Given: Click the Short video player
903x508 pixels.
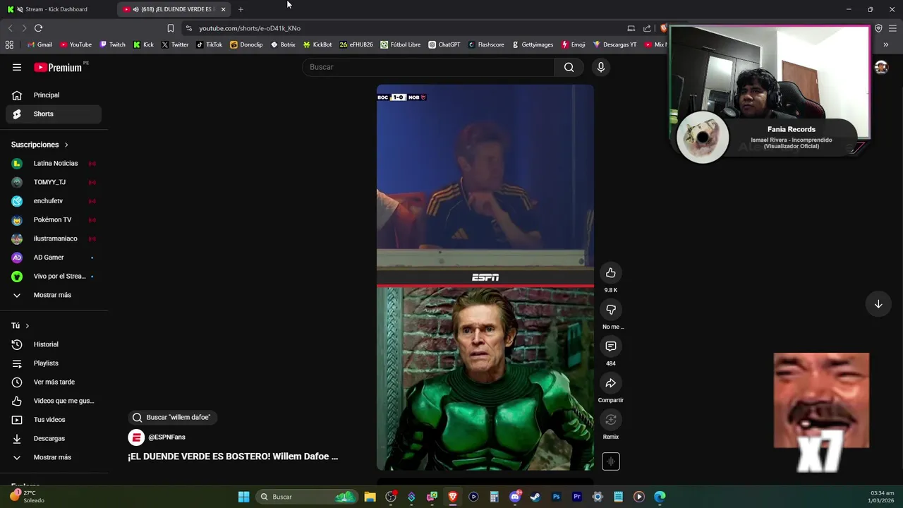Looking at the screenshot, I should tap(485, 277).
